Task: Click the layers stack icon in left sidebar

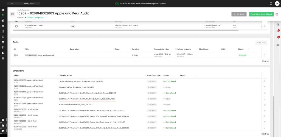Action: [x=3, y=42]
